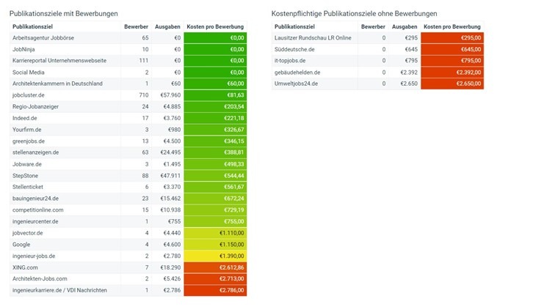Select the 'Jobware.de' row name
The image size is (555, 307).
[x=27, y=164]
